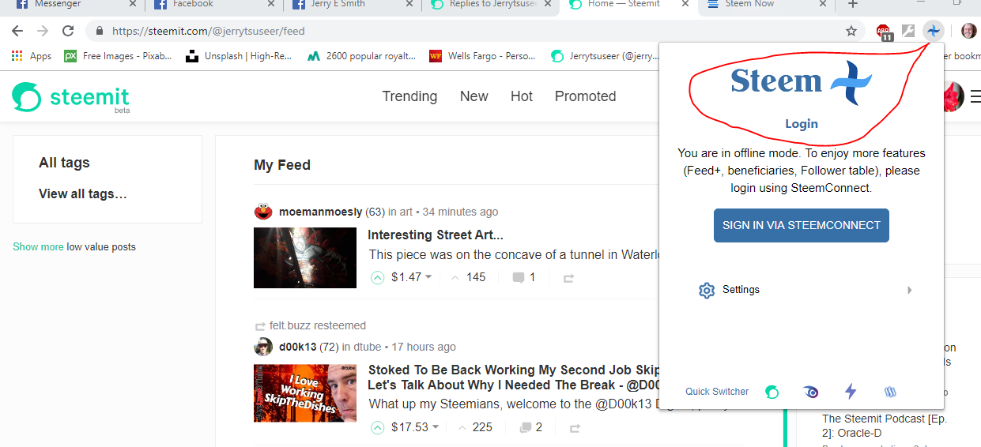981x447 pixels.
Task: Click View all tags link
Action: [x=83, y=194]
